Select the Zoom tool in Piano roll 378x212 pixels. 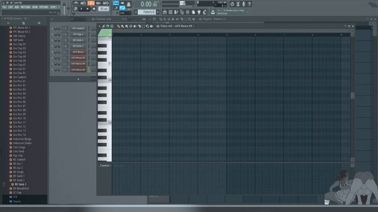pos(147,26)
